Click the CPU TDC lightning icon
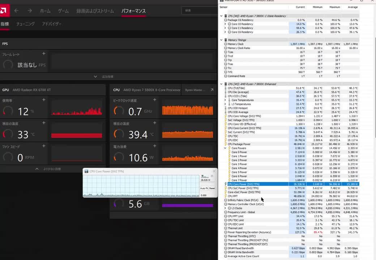The width and height of the screenshot is (376, 260). tap(226, 136)
